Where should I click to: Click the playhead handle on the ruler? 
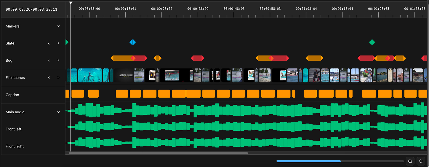coord(71,3)
